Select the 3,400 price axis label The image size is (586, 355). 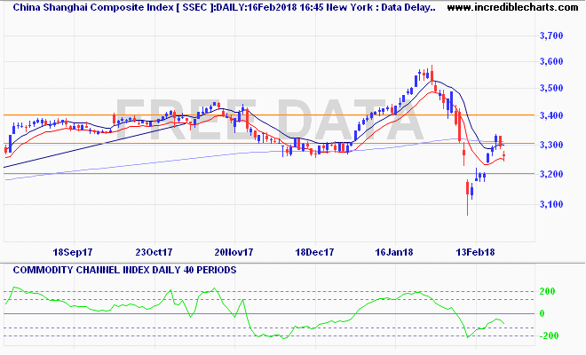552,116
